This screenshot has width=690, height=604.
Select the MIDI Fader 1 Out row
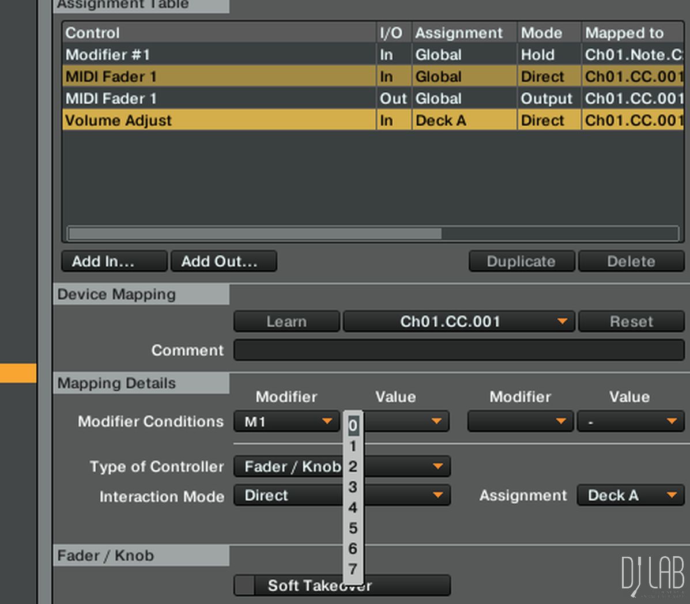pos(219,99)
